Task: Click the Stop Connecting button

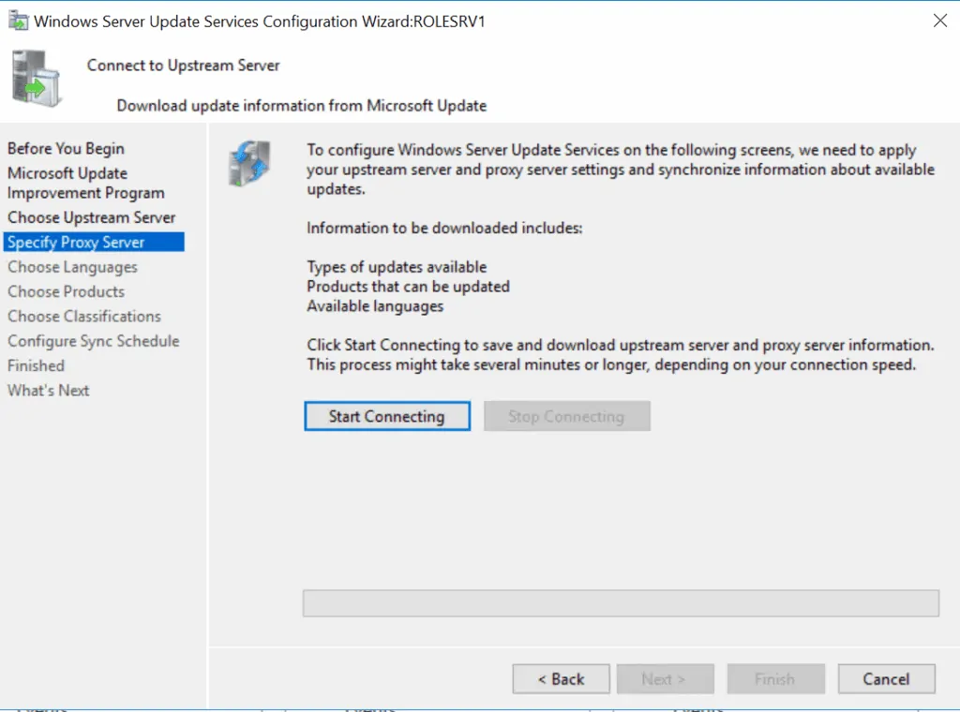Action: pos(566,416)
